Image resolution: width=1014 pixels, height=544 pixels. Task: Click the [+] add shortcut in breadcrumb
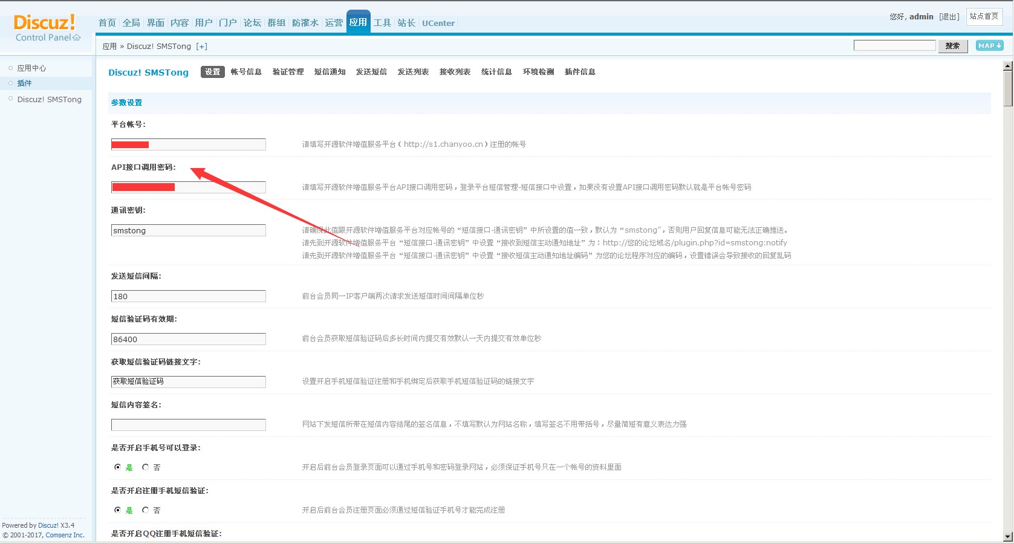click(x=201, y=47)
